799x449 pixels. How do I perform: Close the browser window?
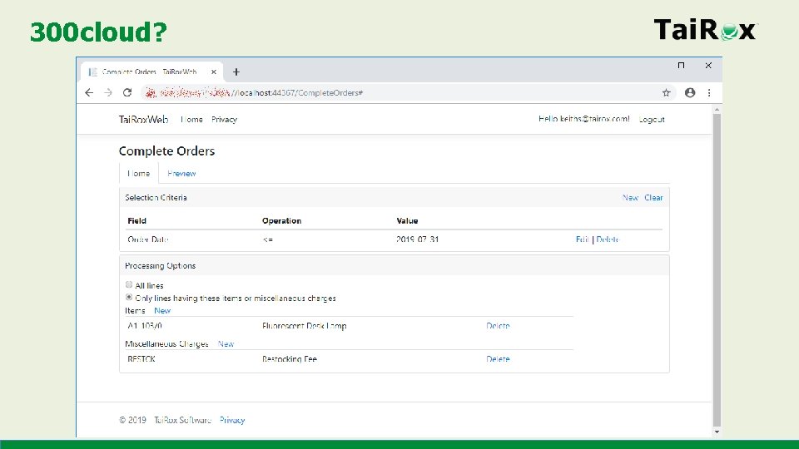pyautogui.click(x=708, y=65)
